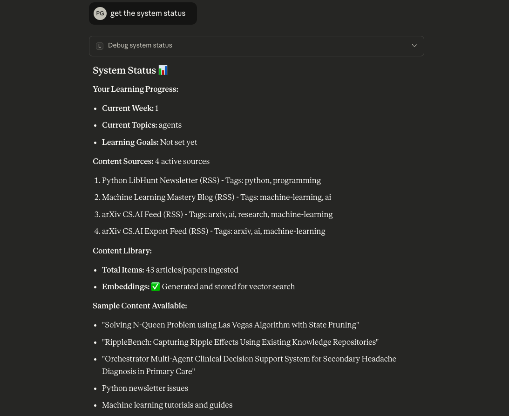Click the Solving N-Queen Problem title
Screen dimensions: 509x416
pyautogui.click(x=230, y=325)
